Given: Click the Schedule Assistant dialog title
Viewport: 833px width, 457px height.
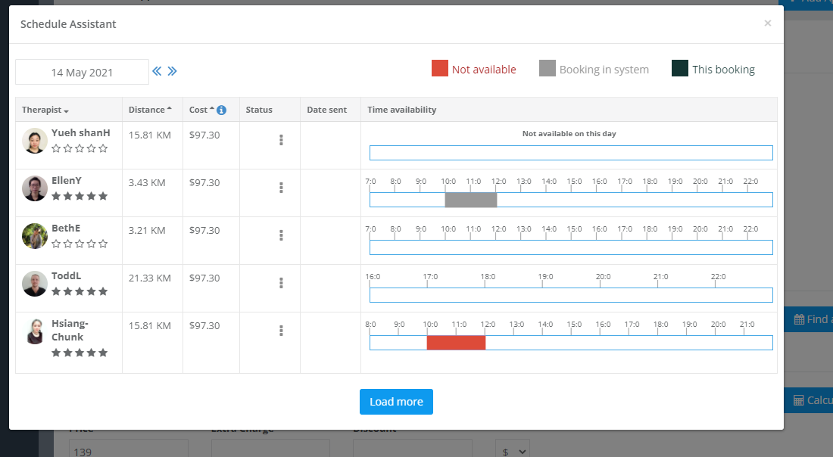Looking at the screenshot, I should tap(68, 24).
